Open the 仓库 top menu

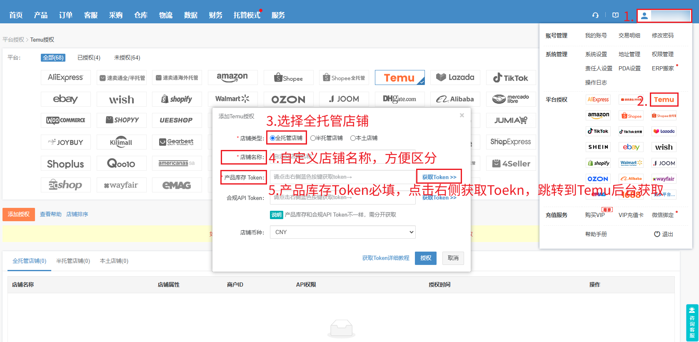[141, 15]
